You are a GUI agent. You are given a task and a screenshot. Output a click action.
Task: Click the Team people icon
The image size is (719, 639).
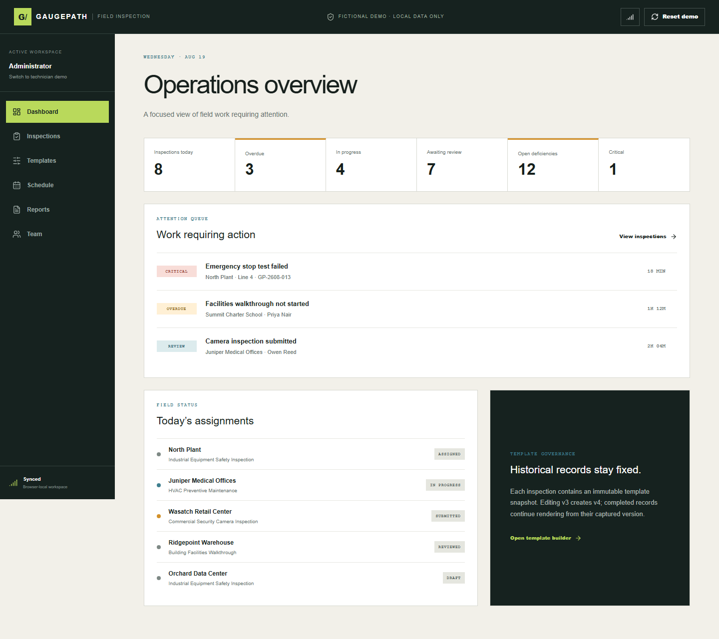coord(16,234)
